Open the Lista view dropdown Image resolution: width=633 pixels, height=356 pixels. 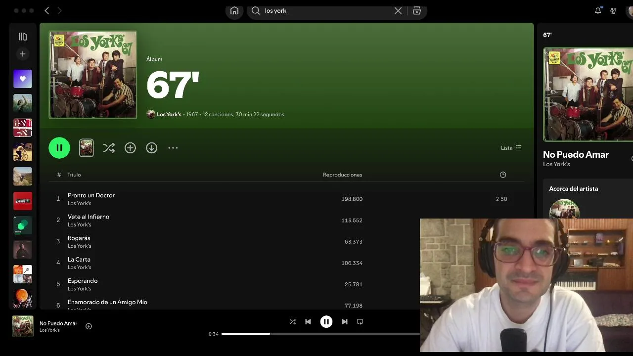[x=511, y=148]
